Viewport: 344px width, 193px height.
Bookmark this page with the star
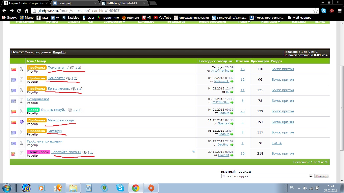[x=316, y=11]
